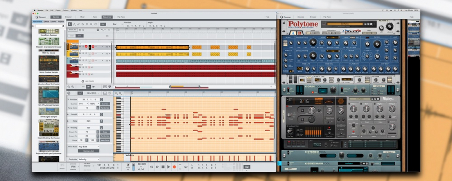452x181 pixels.
Task: Switch to Players browser tab
Action: pos(61,22)
